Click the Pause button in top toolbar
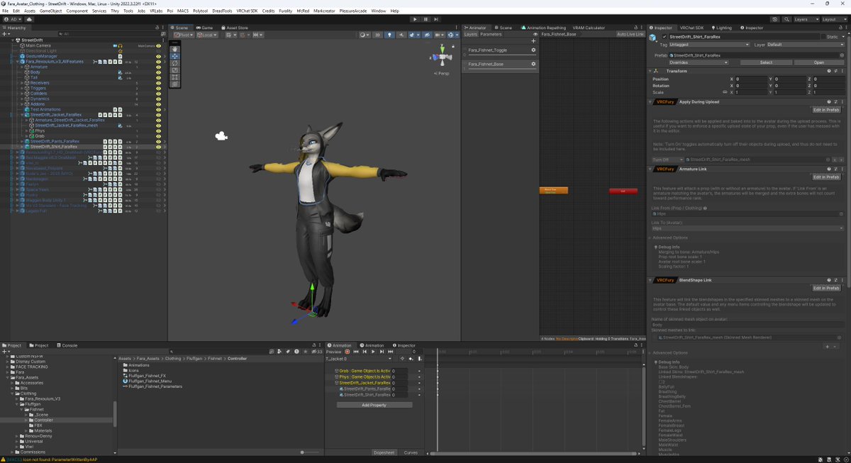 (425, 19)
